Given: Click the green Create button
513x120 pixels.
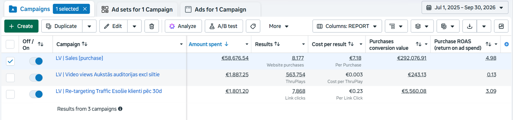Looking at the screenshot, I should point(21,26).
